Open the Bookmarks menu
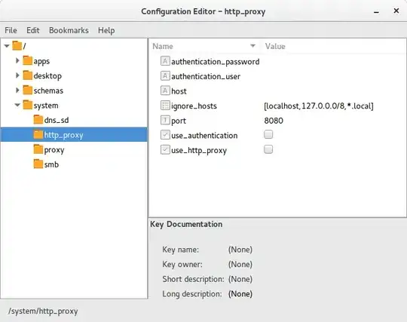Screen dimensions: 407x322 point(69,30)
